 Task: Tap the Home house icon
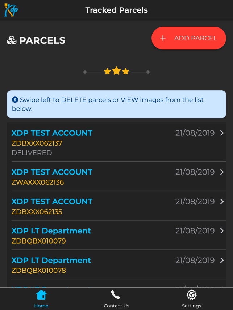pyautogui.click(x=41, y=295)
